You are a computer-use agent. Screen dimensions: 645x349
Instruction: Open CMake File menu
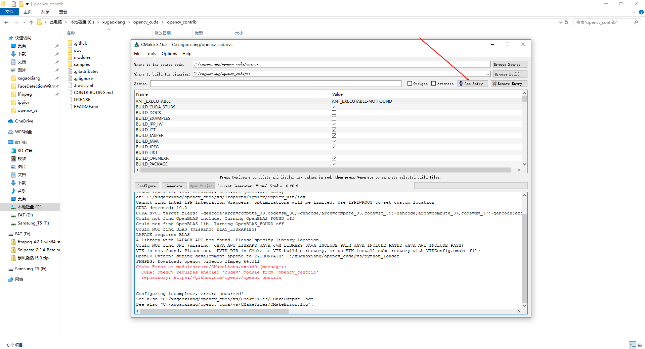(137, 53)
